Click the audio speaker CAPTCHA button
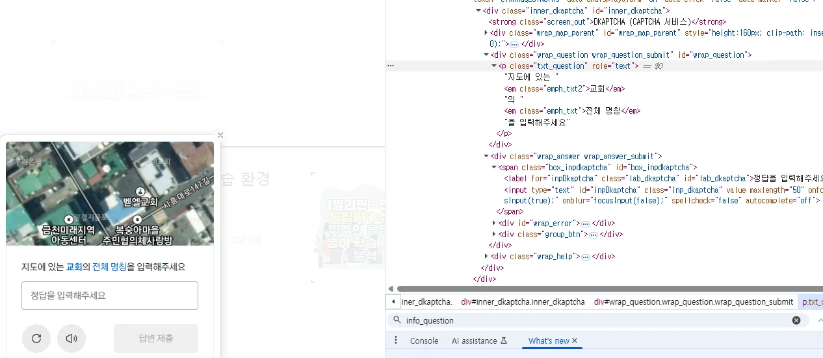Image resolution: width=823 pixels, height=358 pixels. tap(72, 339)
